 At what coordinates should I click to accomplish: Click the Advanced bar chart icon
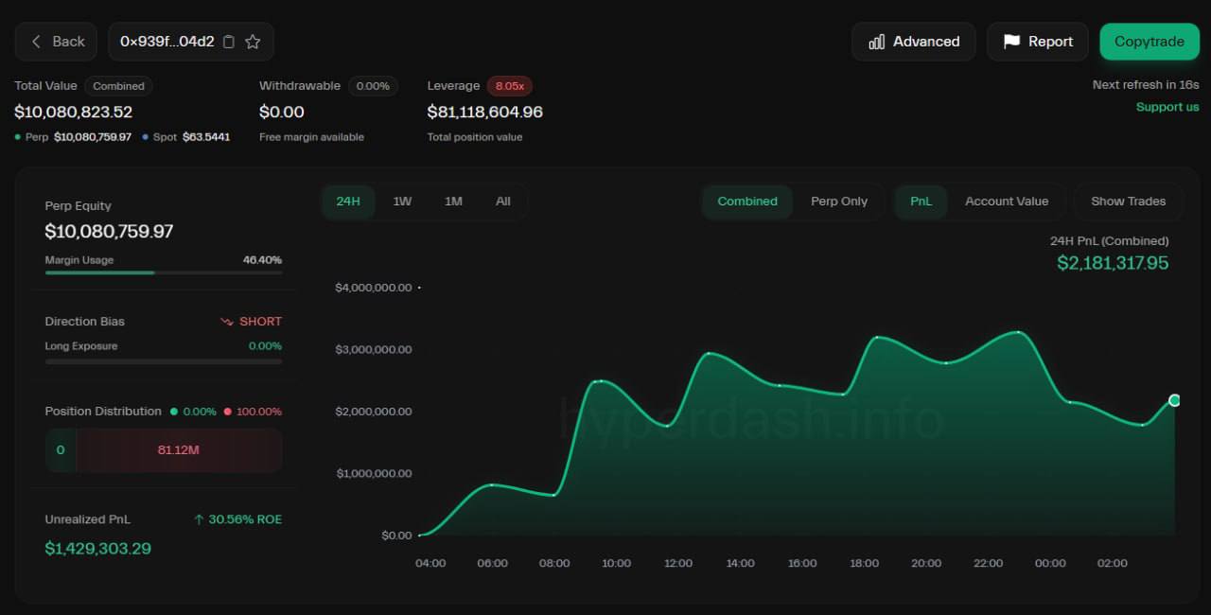877,42
